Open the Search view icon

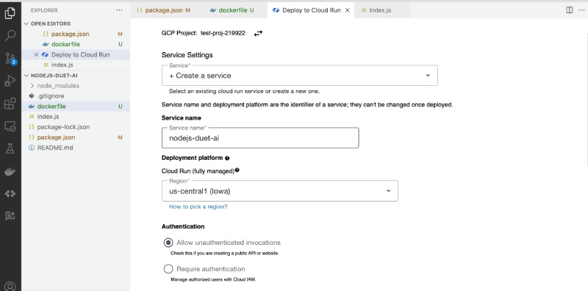point(10,35)
